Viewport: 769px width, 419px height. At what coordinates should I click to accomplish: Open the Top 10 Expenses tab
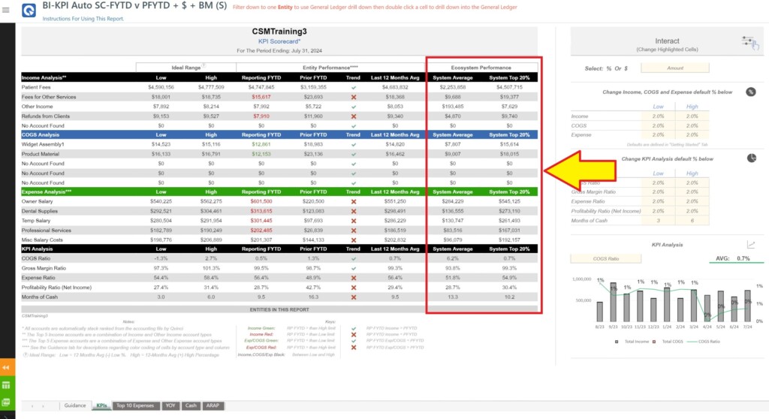135,405
